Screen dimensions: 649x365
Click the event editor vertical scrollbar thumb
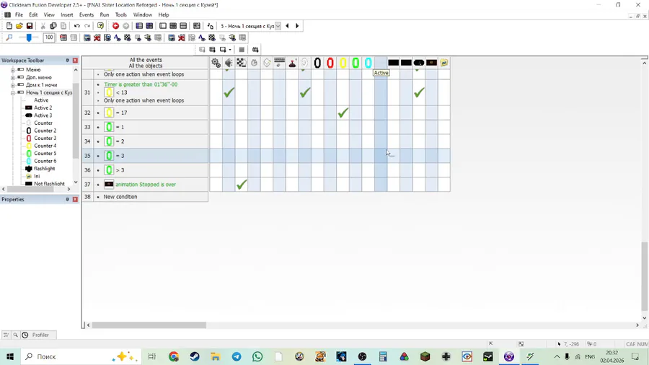tap(645, 276)
